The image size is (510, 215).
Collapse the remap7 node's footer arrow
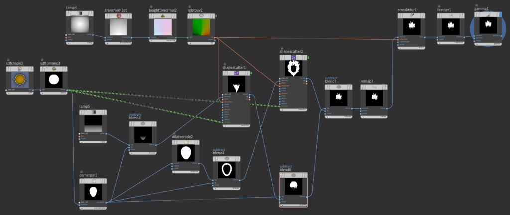(x=362, y=117)
